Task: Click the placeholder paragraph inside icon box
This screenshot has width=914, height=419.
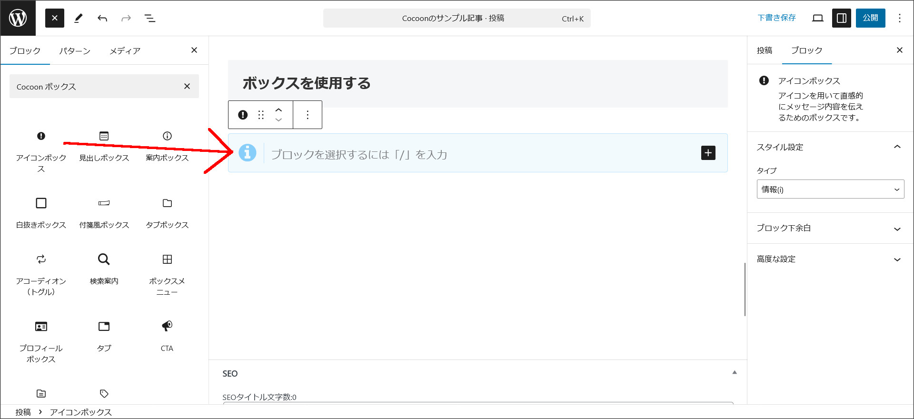Action: (359, 154)
